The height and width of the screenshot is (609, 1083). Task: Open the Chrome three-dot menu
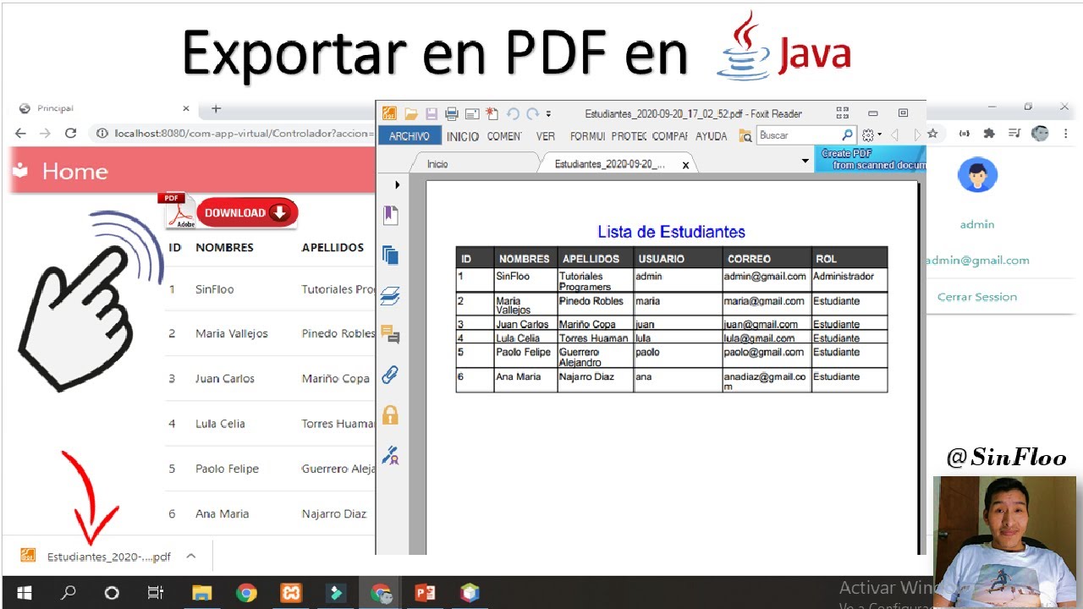[x=1066, y=134]
